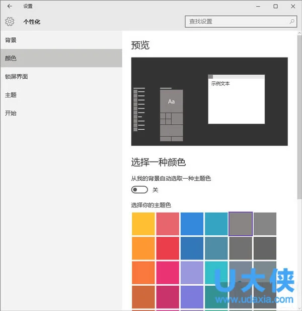Click the 个性化 page title
This screenshot has height=311, width=302.
32,22
